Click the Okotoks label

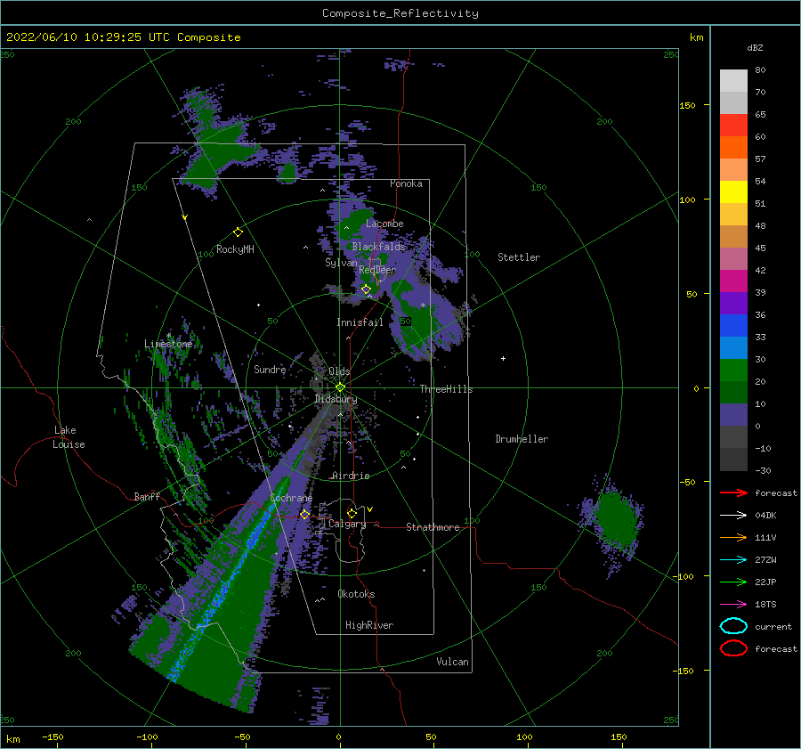(356, 594)
